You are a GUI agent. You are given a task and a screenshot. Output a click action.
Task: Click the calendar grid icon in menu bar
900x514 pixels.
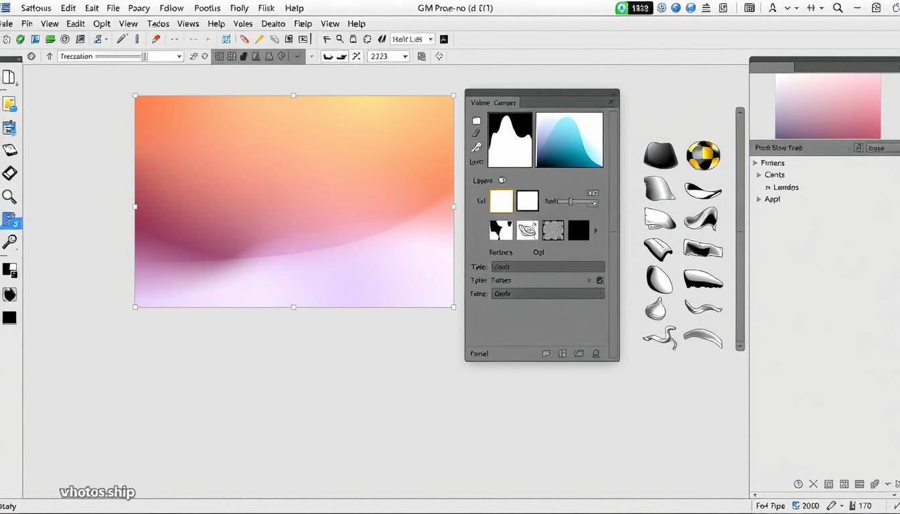[x=749, y=8]
